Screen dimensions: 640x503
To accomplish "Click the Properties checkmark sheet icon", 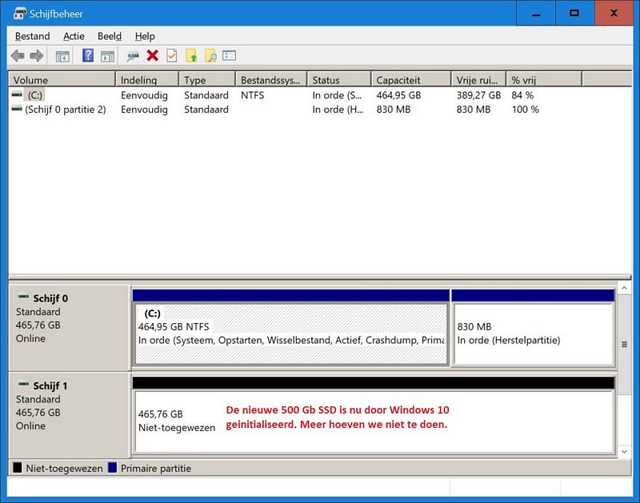I will pyautogui.click(x=172, y=55).
